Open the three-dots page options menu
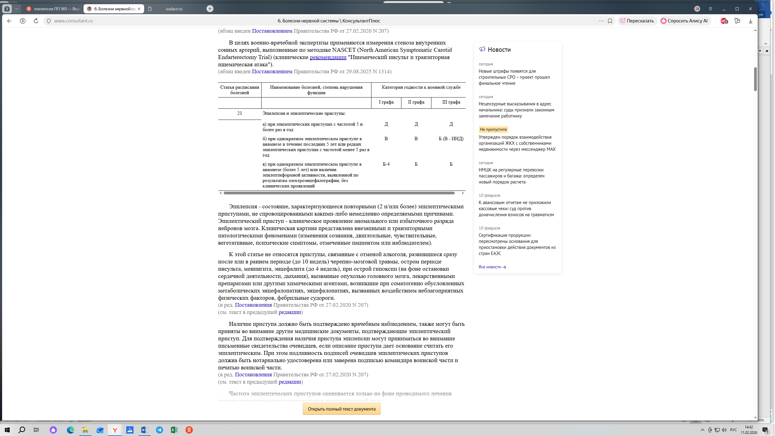 point(601,21)
